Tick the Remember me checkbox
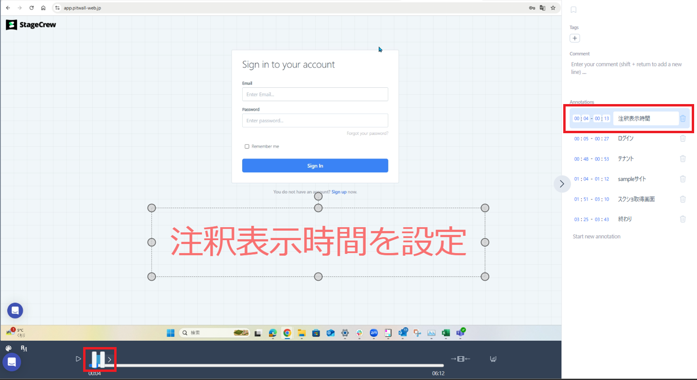 (x=247, y=147)
